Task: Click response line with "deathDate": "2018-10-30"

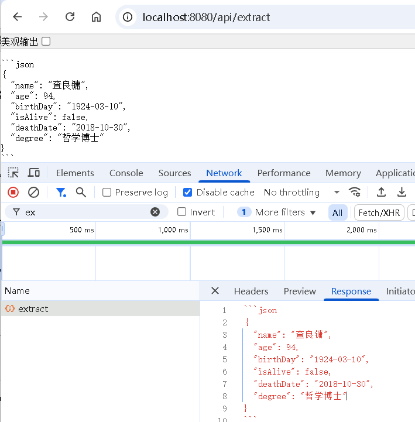Action: tap(313, 384)
